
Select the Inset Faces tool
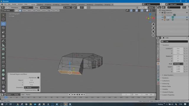point(3,54)
